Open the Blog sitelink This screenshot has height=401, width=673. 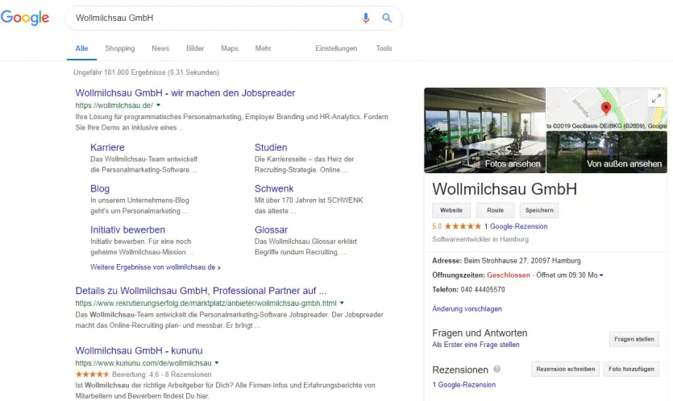100,188
